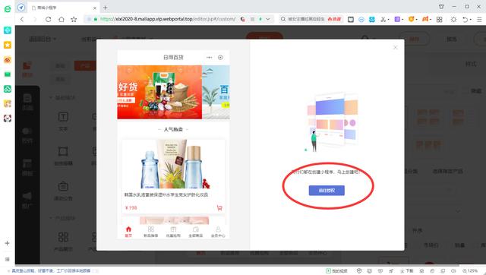
Task: Expand the screenshot tool dropdown arrow
Action: pyautogui.click(x=388, y=20)
